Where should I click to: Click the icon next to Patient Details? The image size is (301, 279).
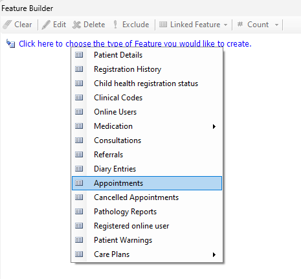click(79, 55)
